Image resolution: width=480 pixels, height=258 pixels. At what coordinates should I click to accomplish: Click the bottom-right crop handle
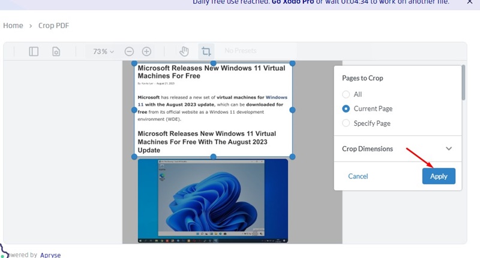[x=292, y=157]
